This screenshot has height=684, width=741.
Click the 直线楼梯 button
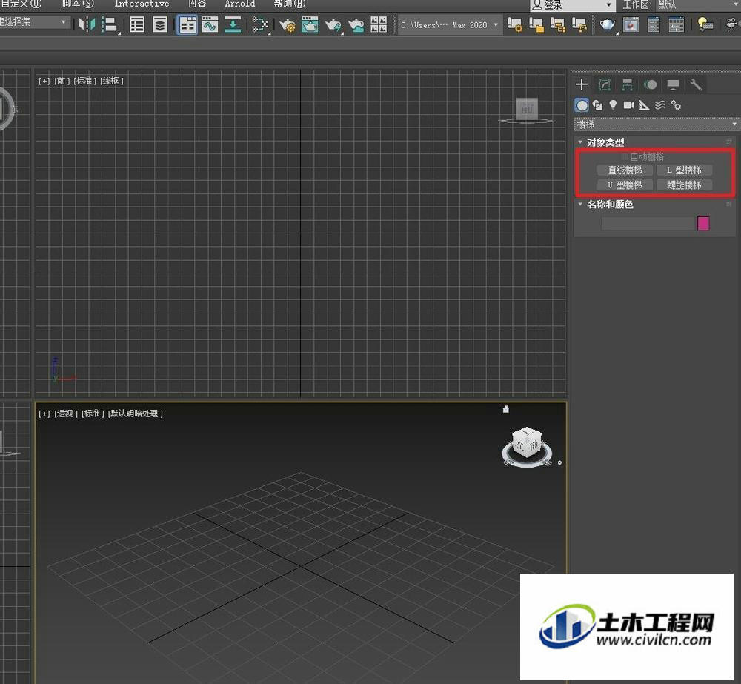625,170
